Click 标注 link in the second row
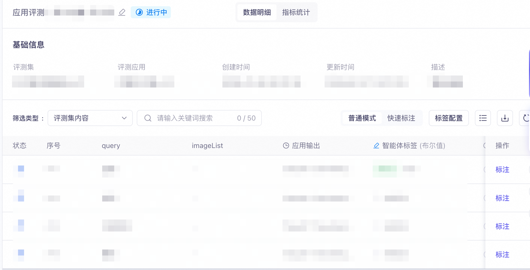The width and height of the screenshot is (530, 270). [x=502, y=198]
